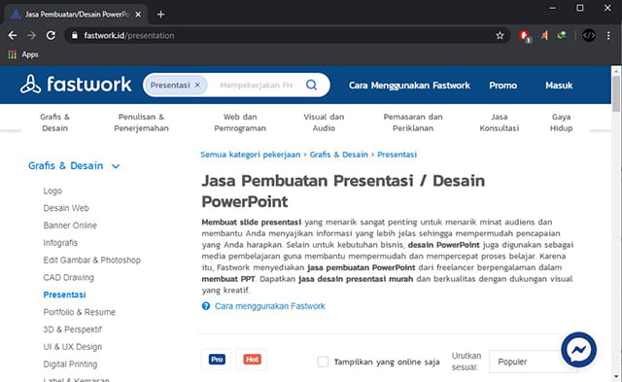Screen dimensions: 622x382
Task: Select Edit Gambar & Photoshop in sidebar
Action: tap(92, 260)
